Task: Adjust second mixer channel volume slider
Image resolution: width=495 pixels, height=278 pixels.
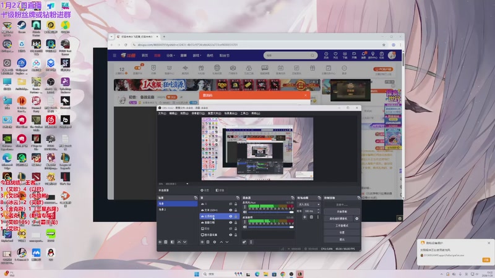Action: (x=271, y=227)
